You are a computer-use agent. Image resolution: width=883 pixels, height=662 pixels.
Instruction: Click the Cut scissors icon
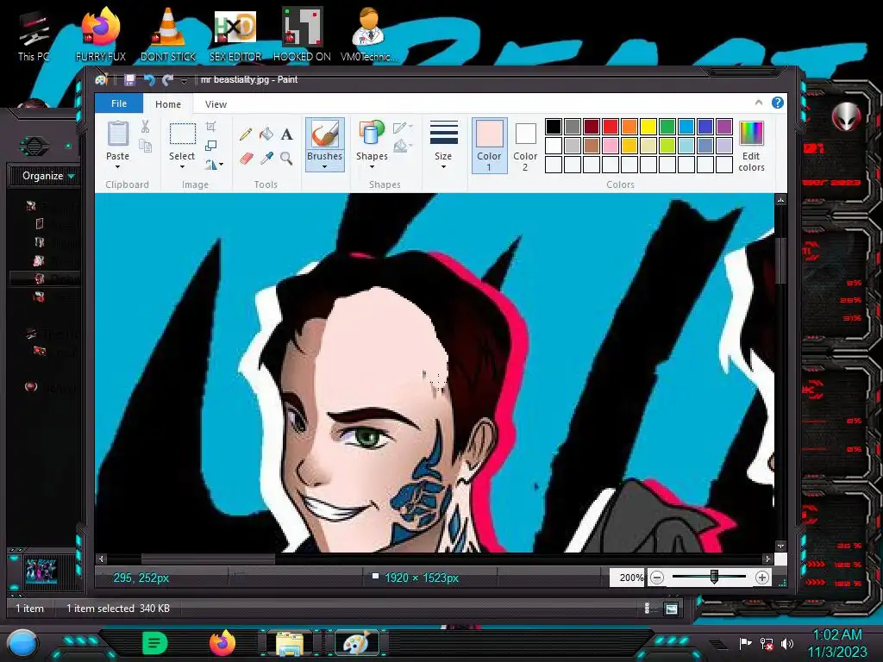tap(145, 127)
